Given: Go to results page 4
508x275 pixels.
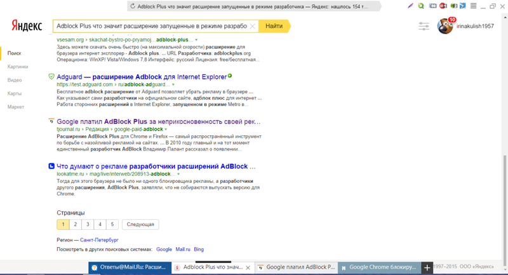Looking at the screenshot, I should click(100, 224).
